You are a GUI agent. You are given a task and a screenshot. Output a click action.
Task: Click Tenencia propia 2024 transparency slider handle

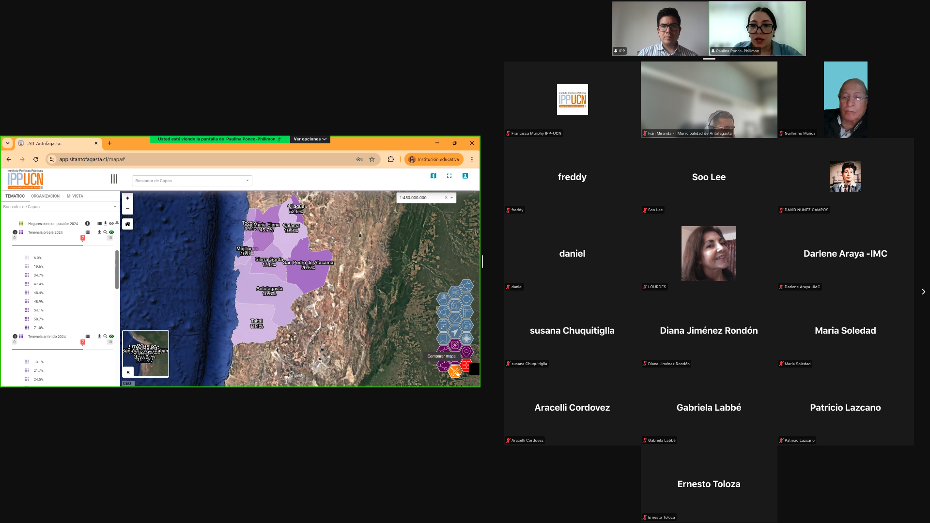pyautogui.click(x=83, y=238)
